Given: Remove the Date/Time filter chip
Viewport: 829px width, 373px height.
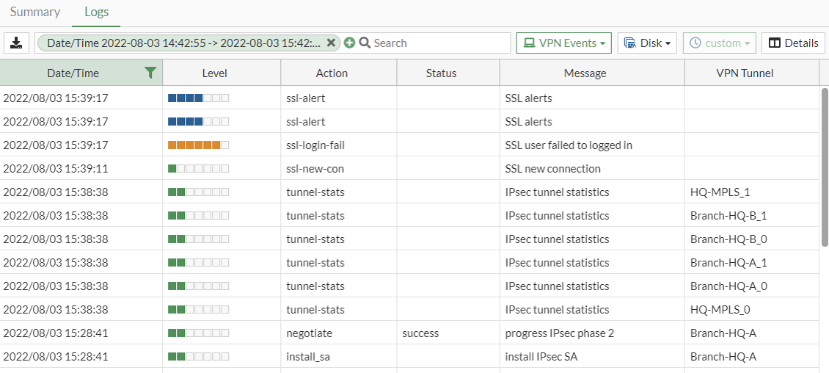Looking at the screenshot, I should coord(331,43).
